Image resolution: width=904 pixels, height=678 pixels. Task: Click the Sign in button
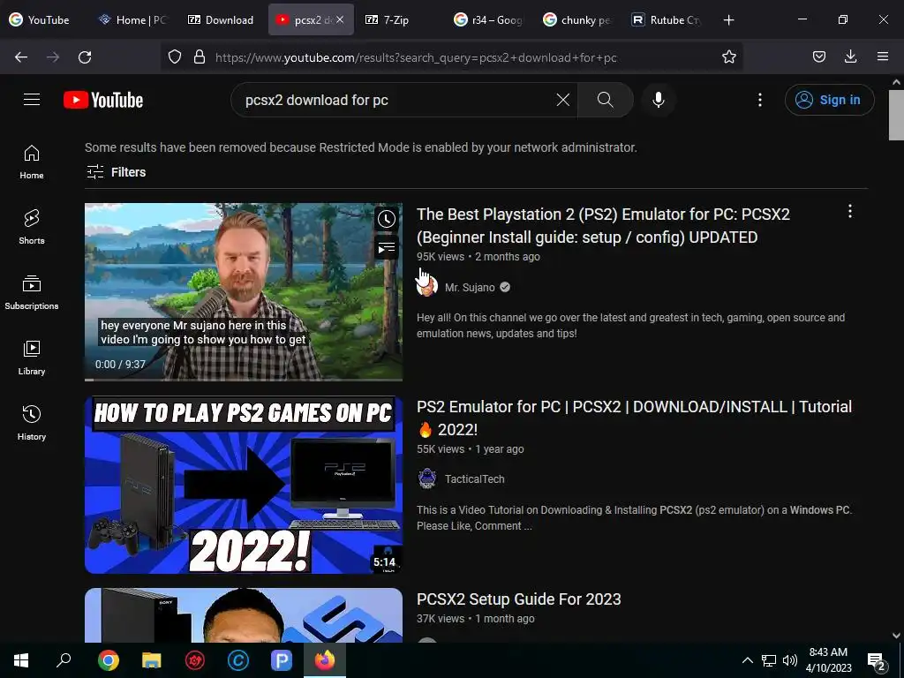point(829,100)
